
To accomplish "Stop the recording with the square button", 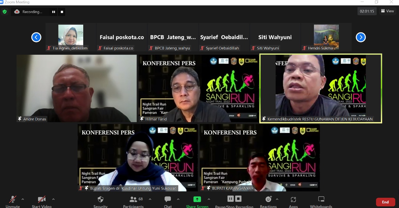I will pyautogui.click(x=61, y=12).
